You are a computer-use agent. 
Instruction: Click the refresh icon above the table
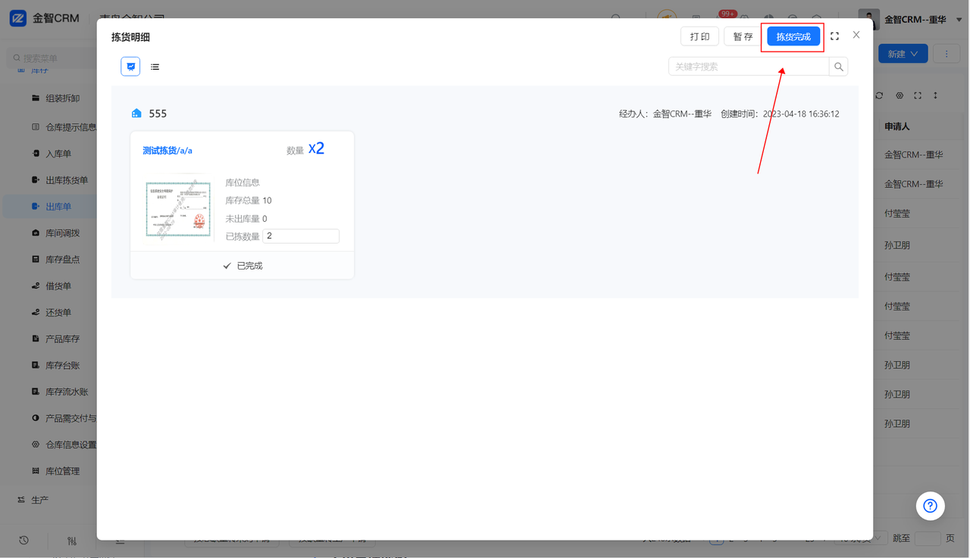tap(879, 95)
